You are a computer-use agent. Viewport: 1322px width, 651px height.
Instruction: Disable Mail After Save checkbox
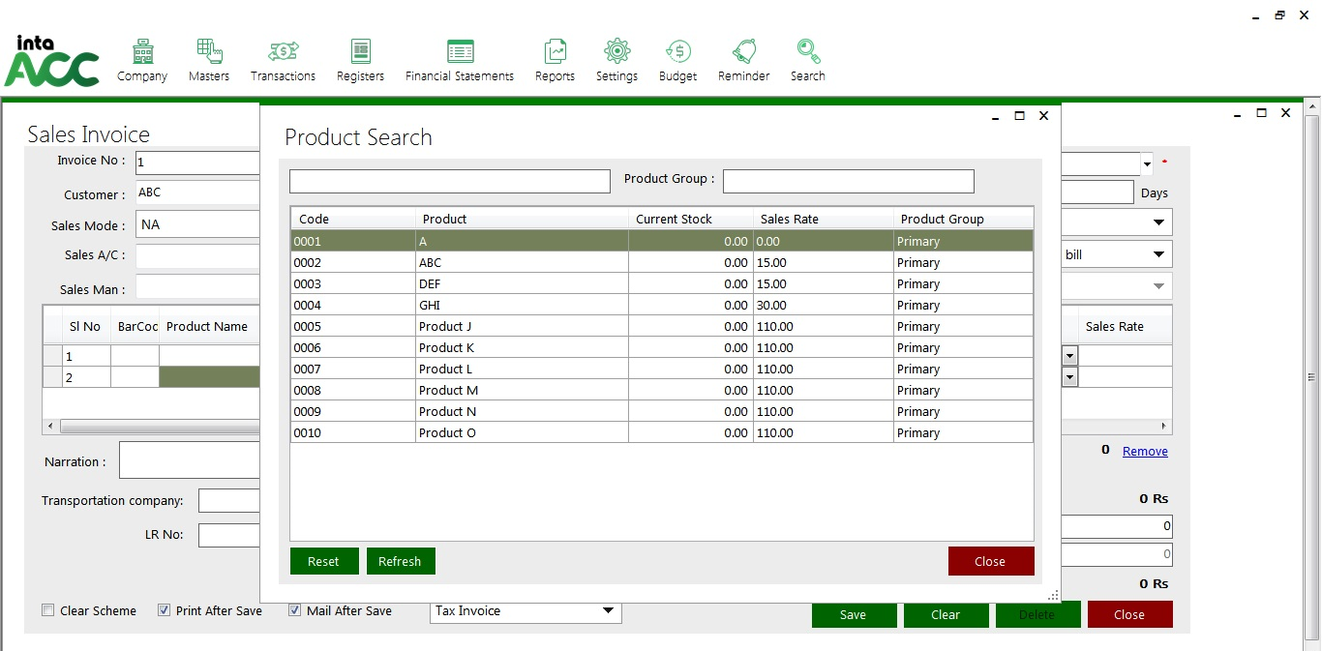295,610
